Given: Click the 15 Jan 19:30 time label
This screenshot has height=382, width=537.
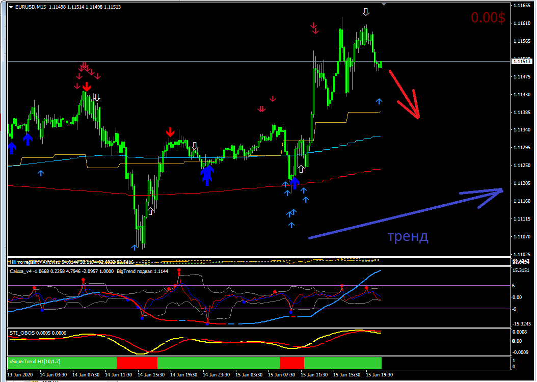Looking at the screenshot, I should (380, 374).
